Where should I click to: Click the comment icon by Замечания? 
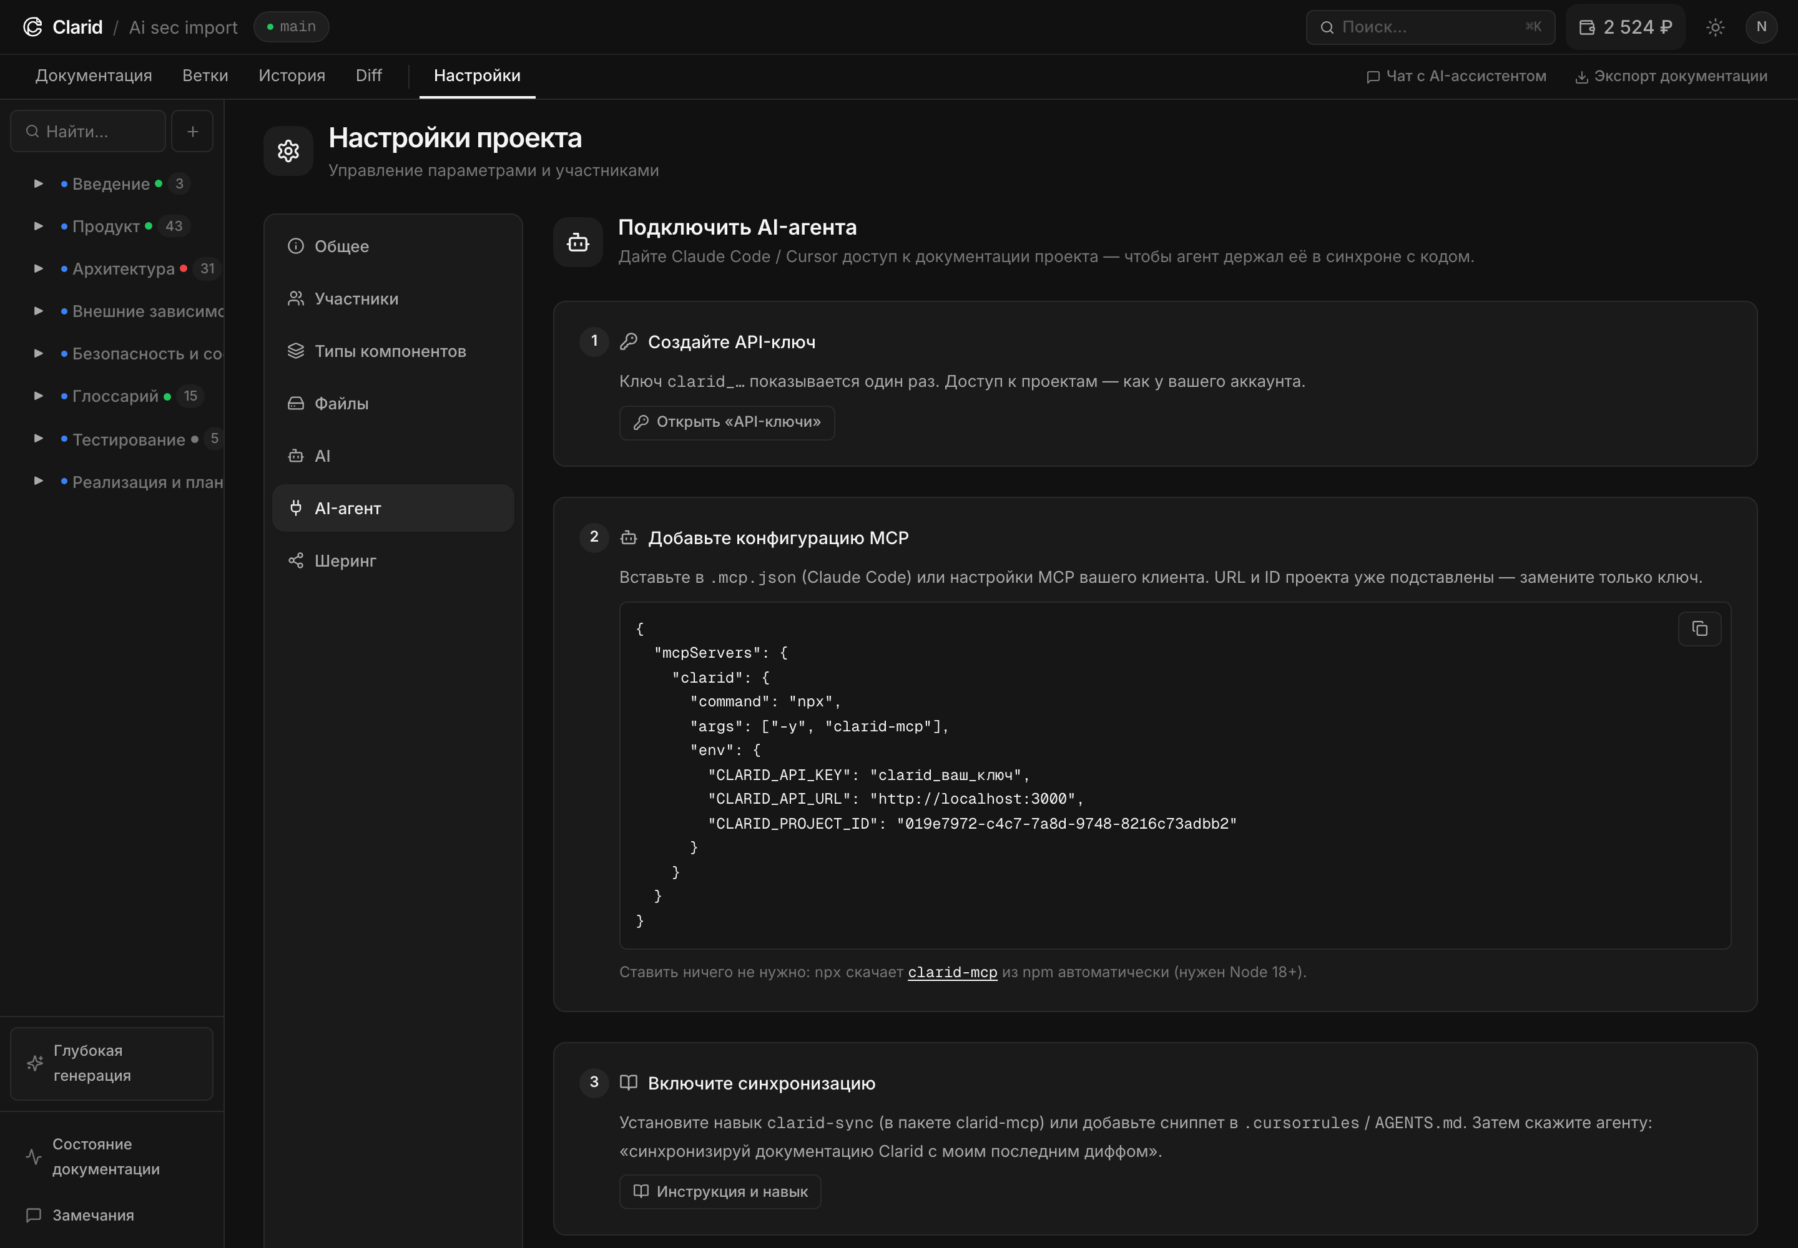[x=34, y=1215]
